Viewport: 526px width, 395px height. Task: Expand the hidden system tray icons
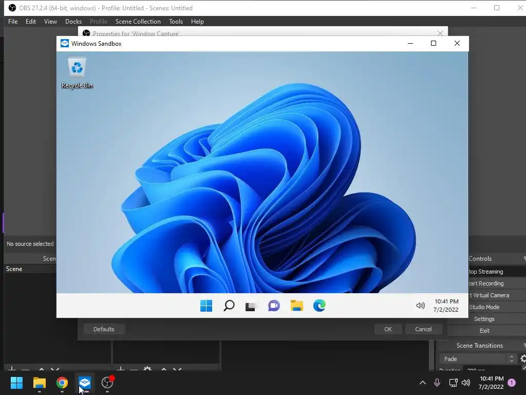(x=423, y=383)
